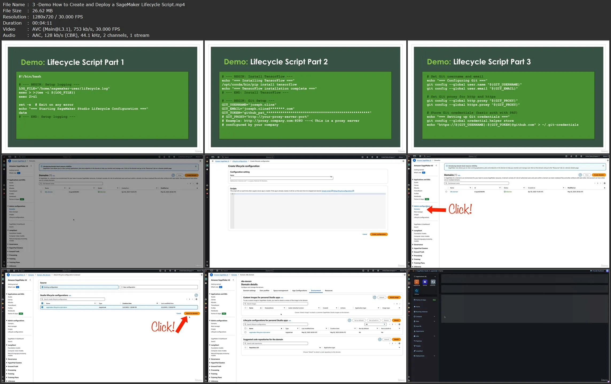The image size is (611, 384).
Task: Refresh Suggested code repositories section
Action: click(380, 339)
